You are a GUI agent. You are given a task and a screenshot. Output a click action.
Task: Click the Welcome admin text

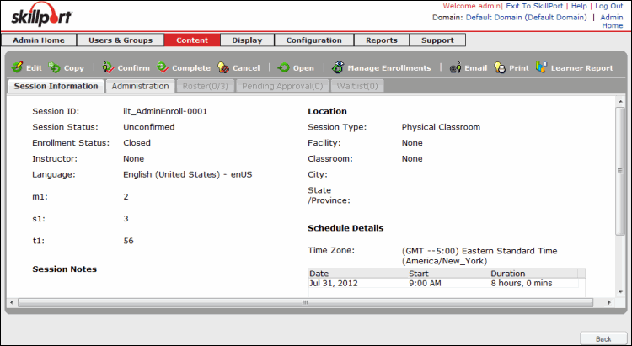tap(472, 6)
